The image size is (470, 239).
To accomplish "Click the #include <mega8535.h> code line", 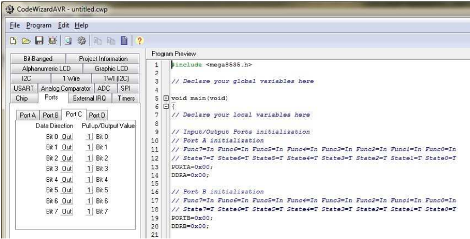I will coord(211,65).
